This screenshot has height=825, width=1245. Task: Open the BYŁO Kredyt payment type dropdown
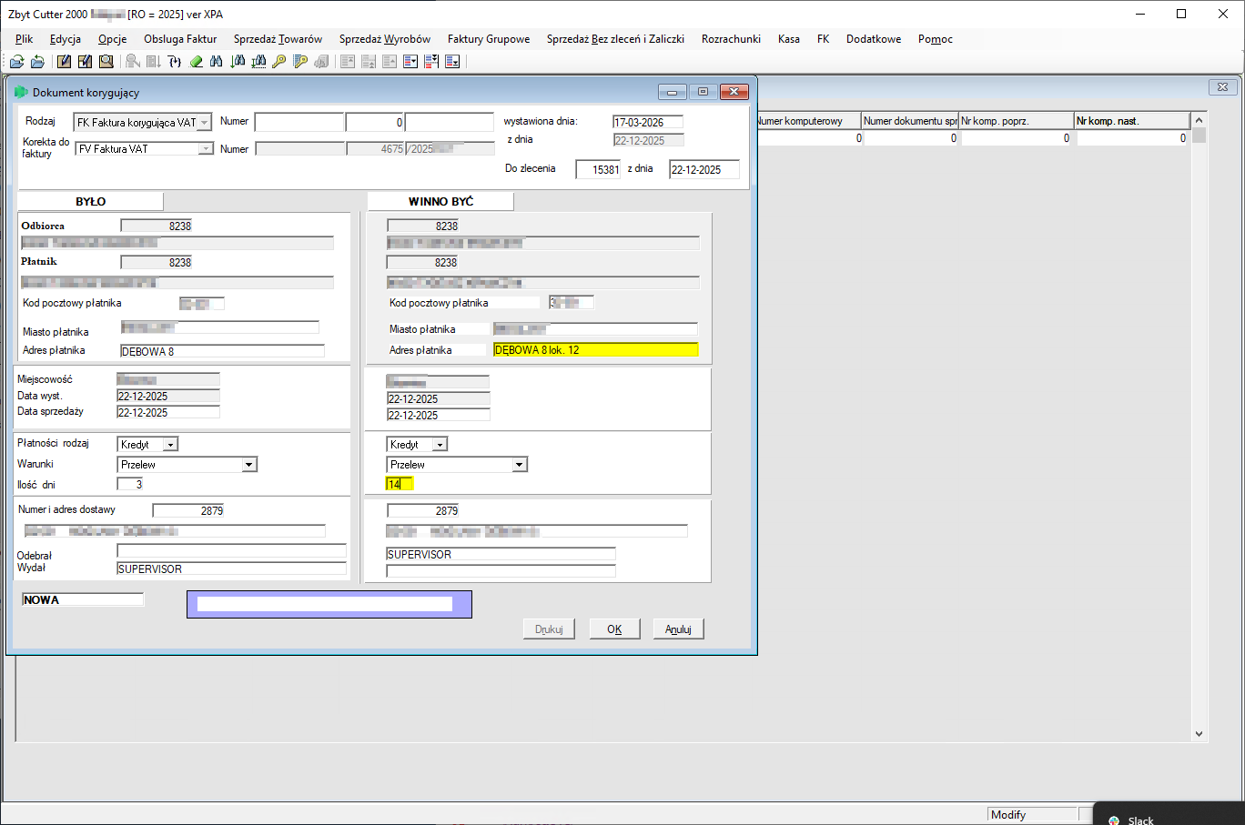(x=170, y=445)
